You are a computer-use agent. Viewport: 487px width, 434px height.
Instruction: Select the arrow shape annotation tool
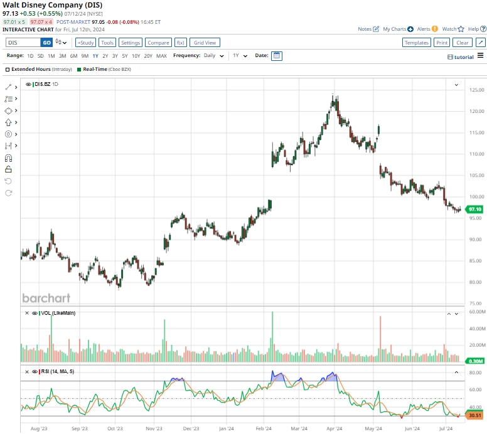pyautogui.click(x=8, y=122)
